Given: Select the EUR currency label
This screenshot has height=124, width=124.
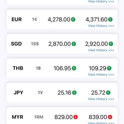Looking at the screenshot, I should tap(17, 20).
